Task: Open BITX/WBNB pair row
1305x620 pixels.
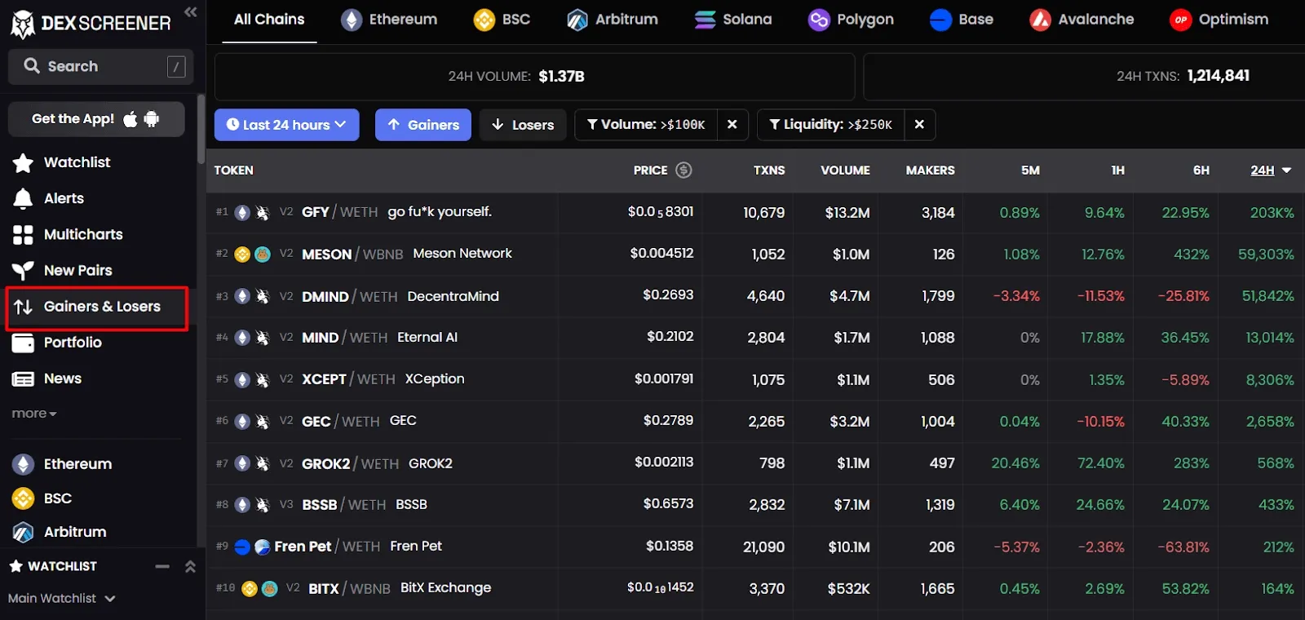Action: click(755, 588)
